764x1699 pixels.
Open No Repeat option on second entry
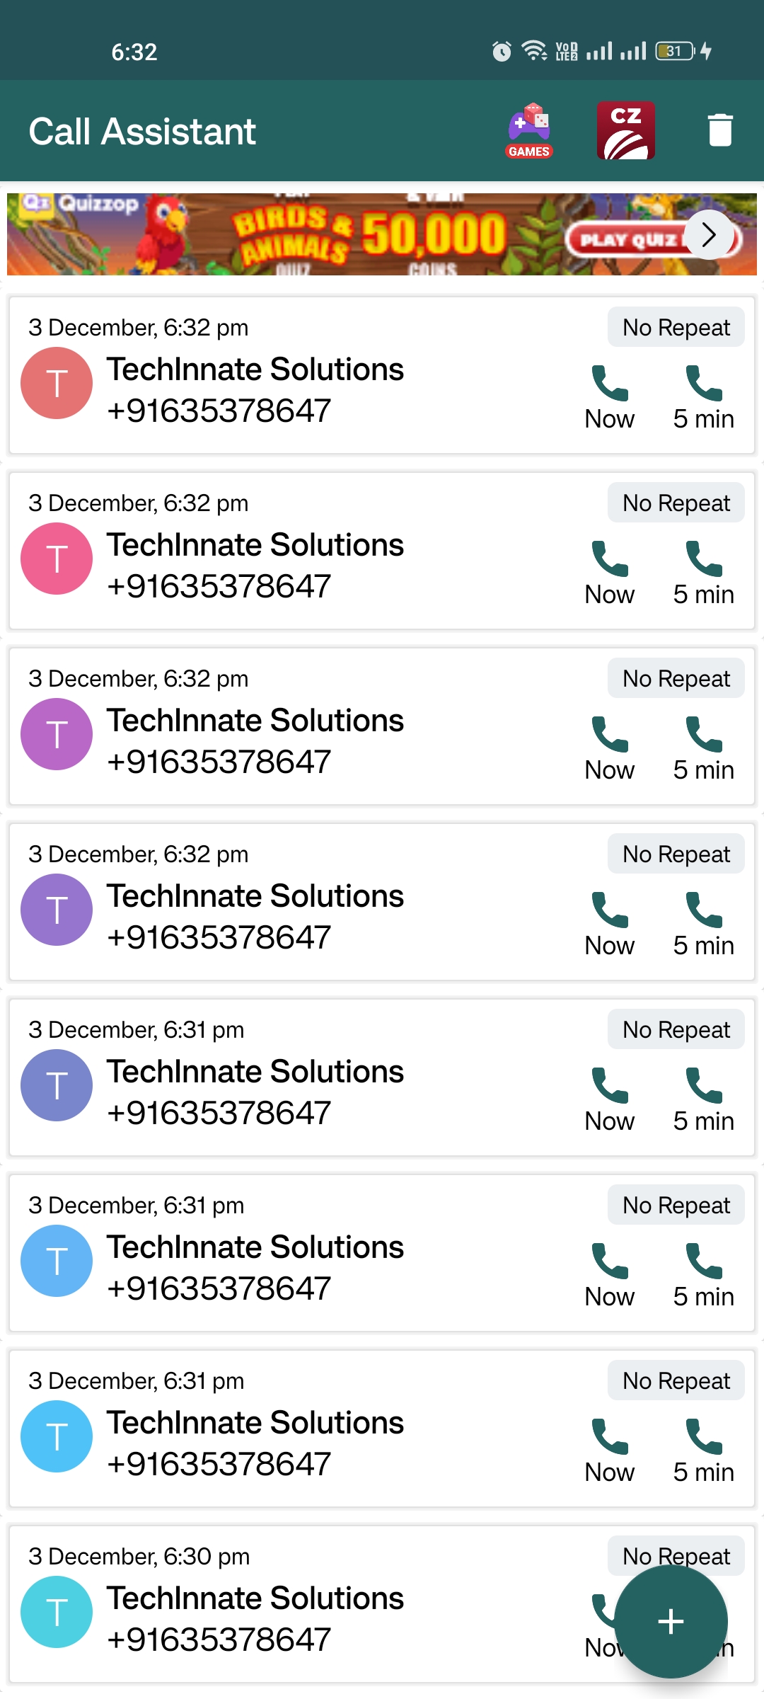coord(676,503)
